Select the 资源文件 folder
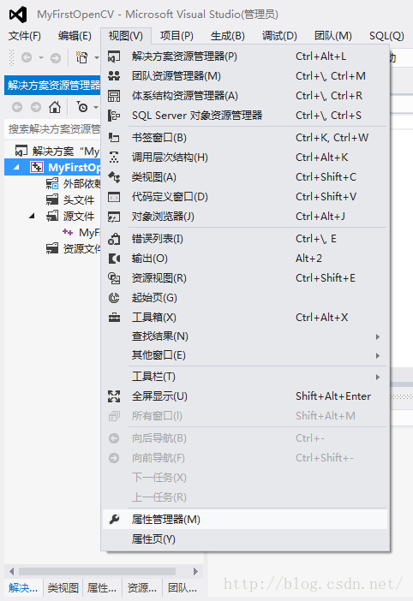 click(x=73, y=249)
